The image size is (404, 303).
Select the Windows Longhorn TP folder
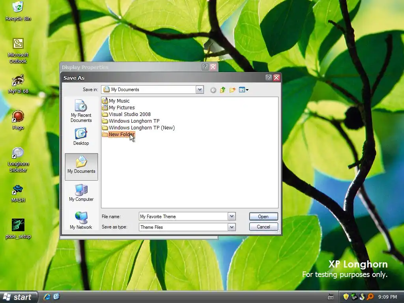click(x=131, y=121)
